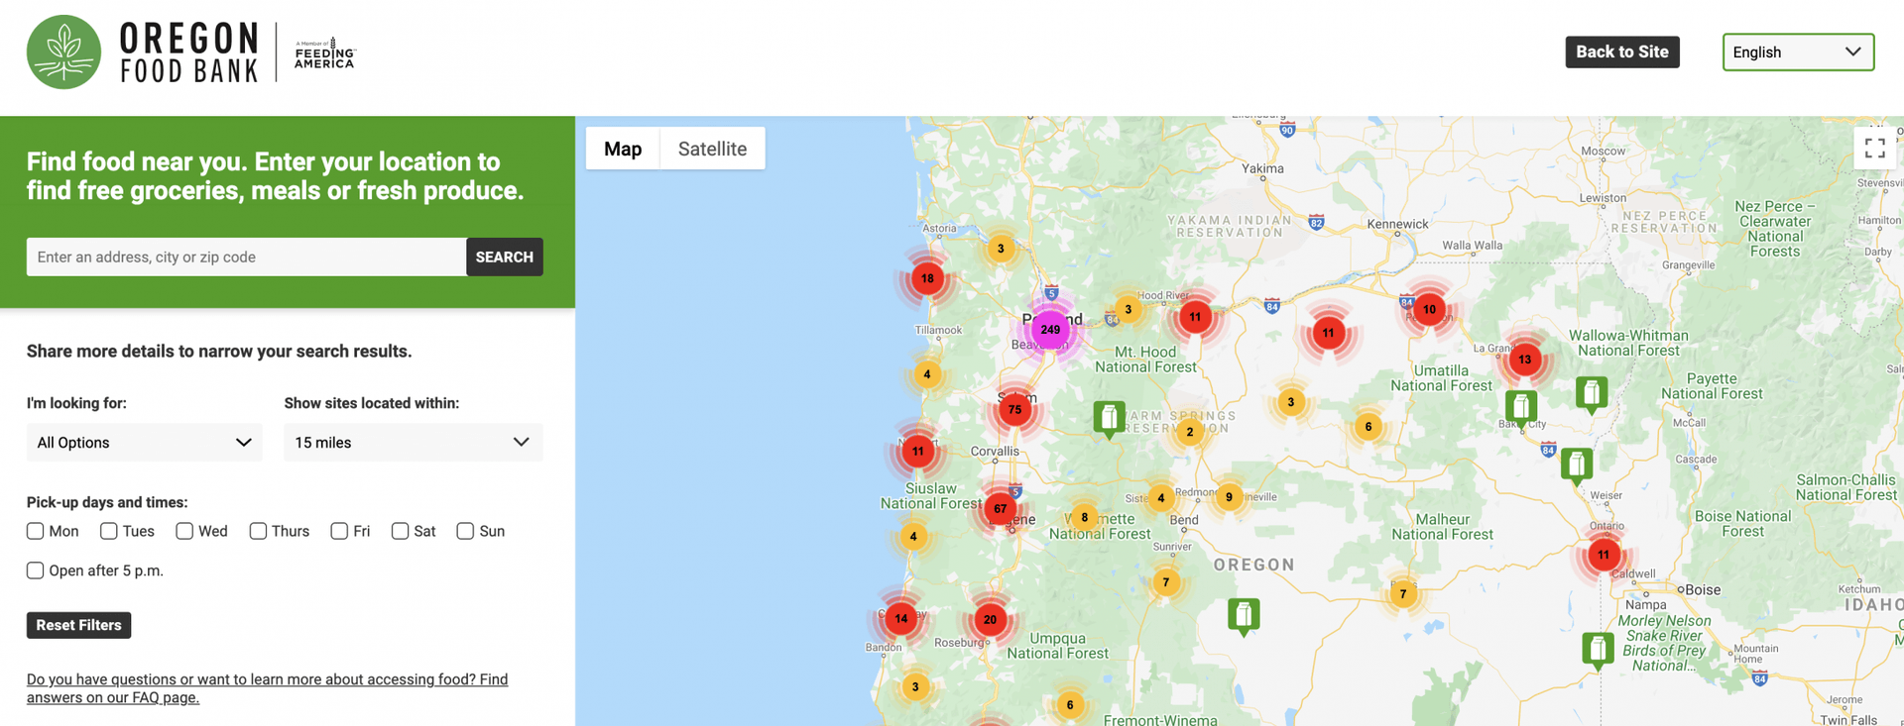Click the Back to Site button
Viewport: 1904px width, 726px height.
tap(1622, 52)
